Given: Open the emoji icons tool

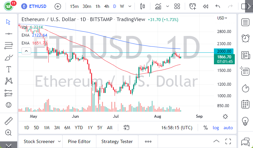Looking at the screenshot, I should (9, 105).
